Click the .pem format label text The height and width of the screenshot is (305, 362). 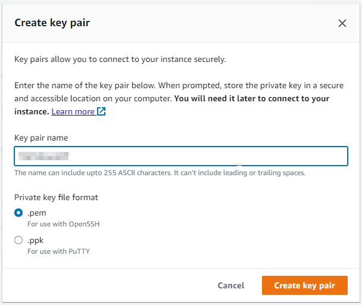36,213
